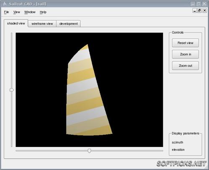The image size is (209, 170).
Task: Close the inner sail document
Action: 204,10
